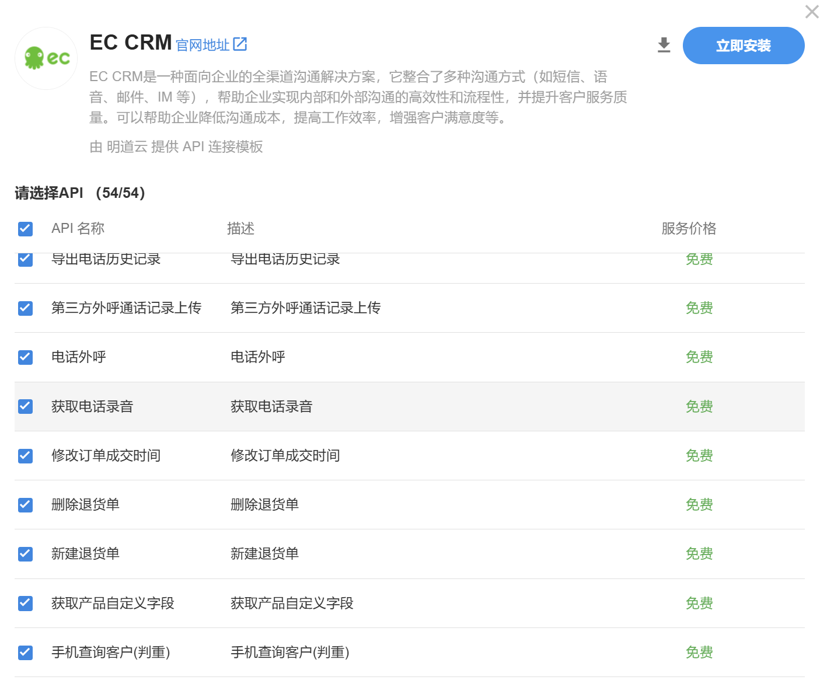Select the 第三方外呼通话记录上传 API name
820x680 pixels.
[126, 308]
